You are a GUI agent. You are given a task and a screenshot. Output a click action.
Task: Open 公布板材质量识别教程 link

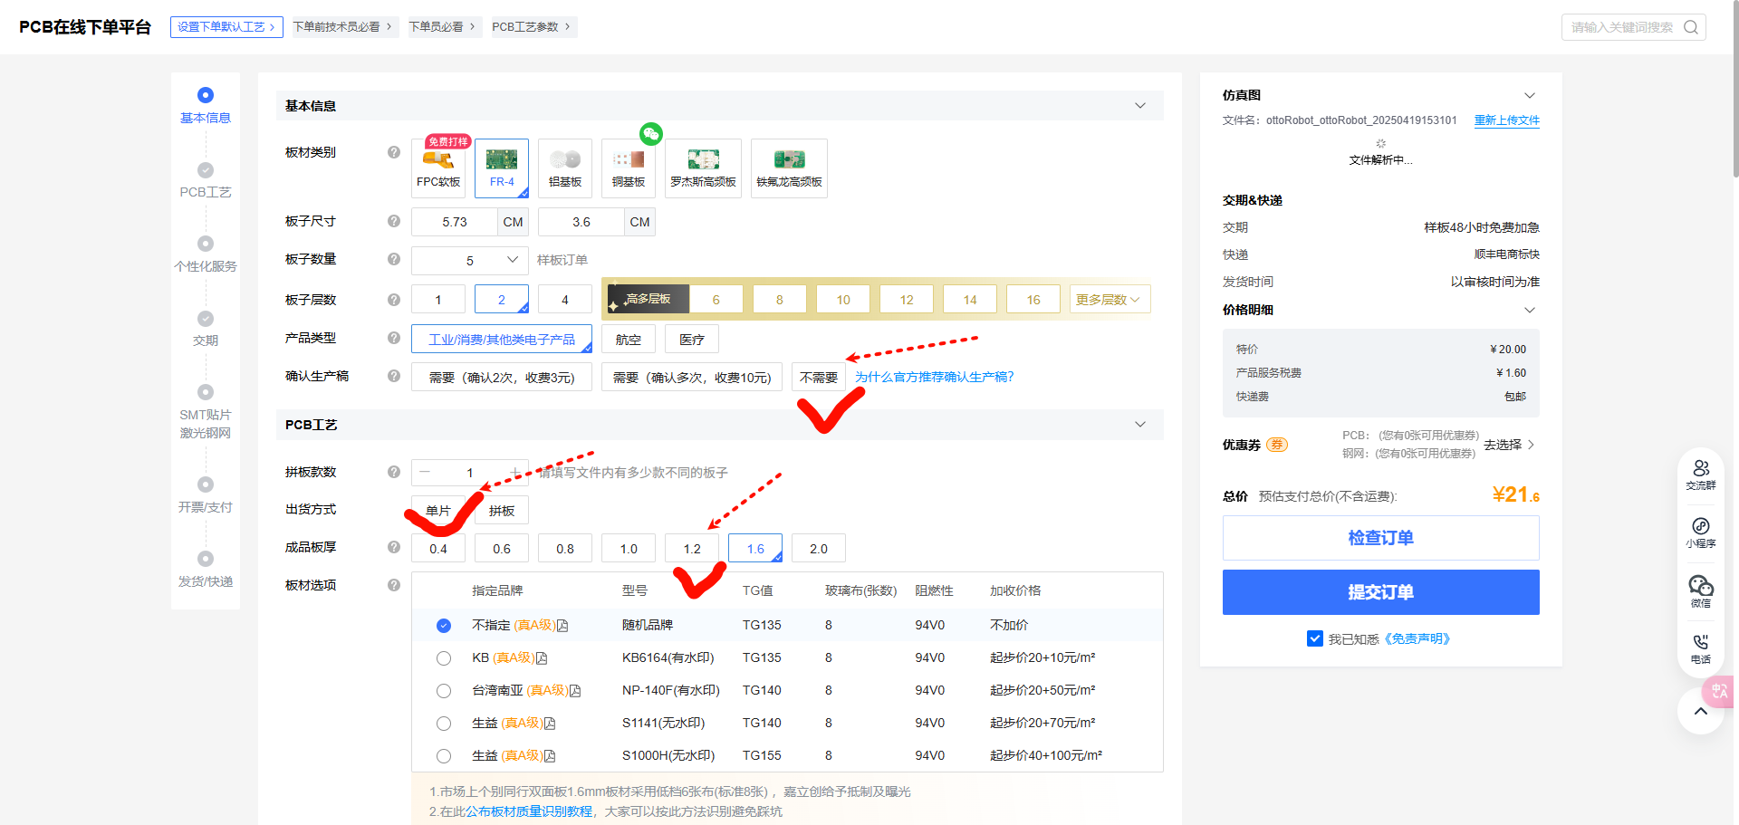pyautogui.click(x=530, y=811)
